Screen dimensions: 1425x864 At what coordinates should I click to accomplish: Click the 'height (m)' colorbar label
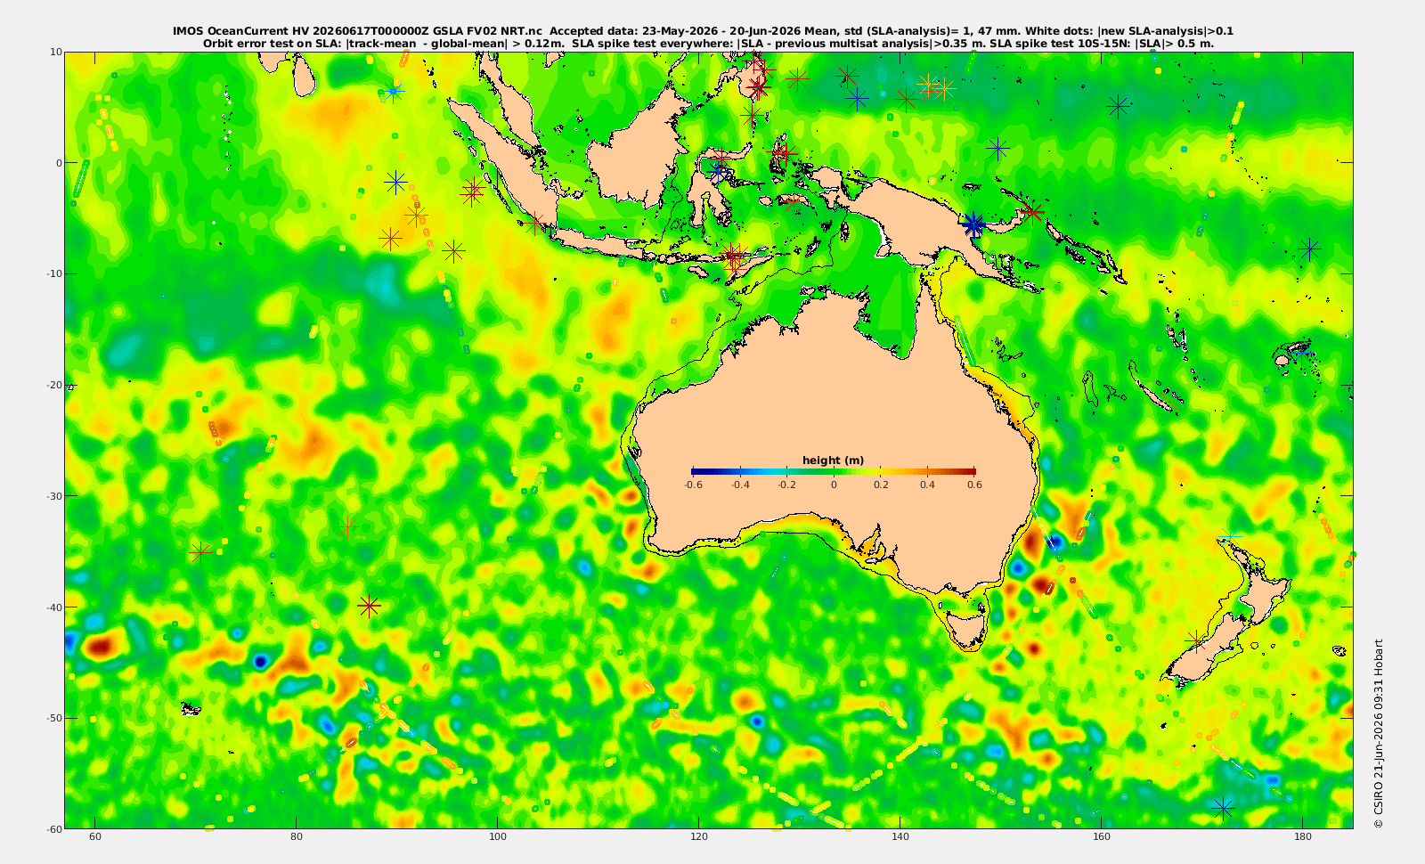coord(833,461)
